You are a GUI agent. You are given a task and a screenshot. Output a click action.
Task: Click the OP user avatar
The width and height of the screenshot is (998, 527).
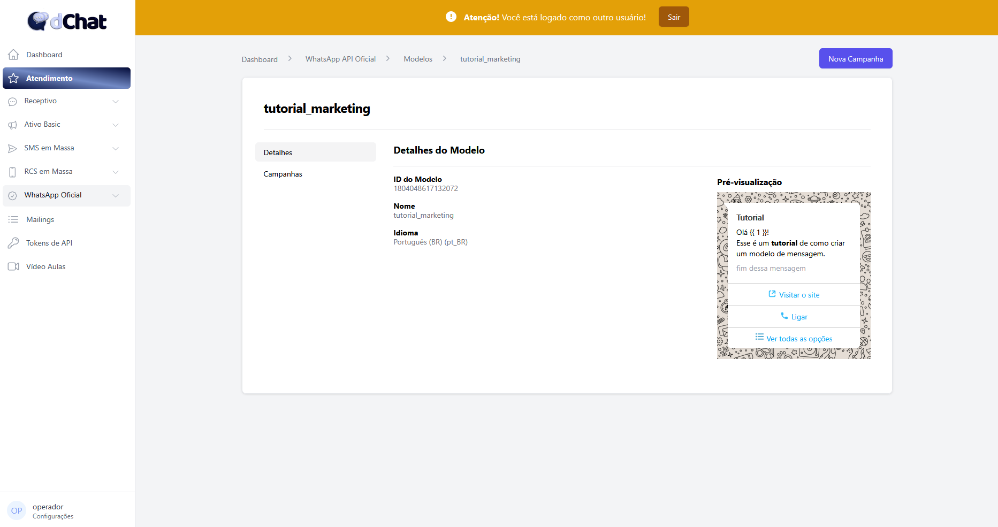click(17, 511)
